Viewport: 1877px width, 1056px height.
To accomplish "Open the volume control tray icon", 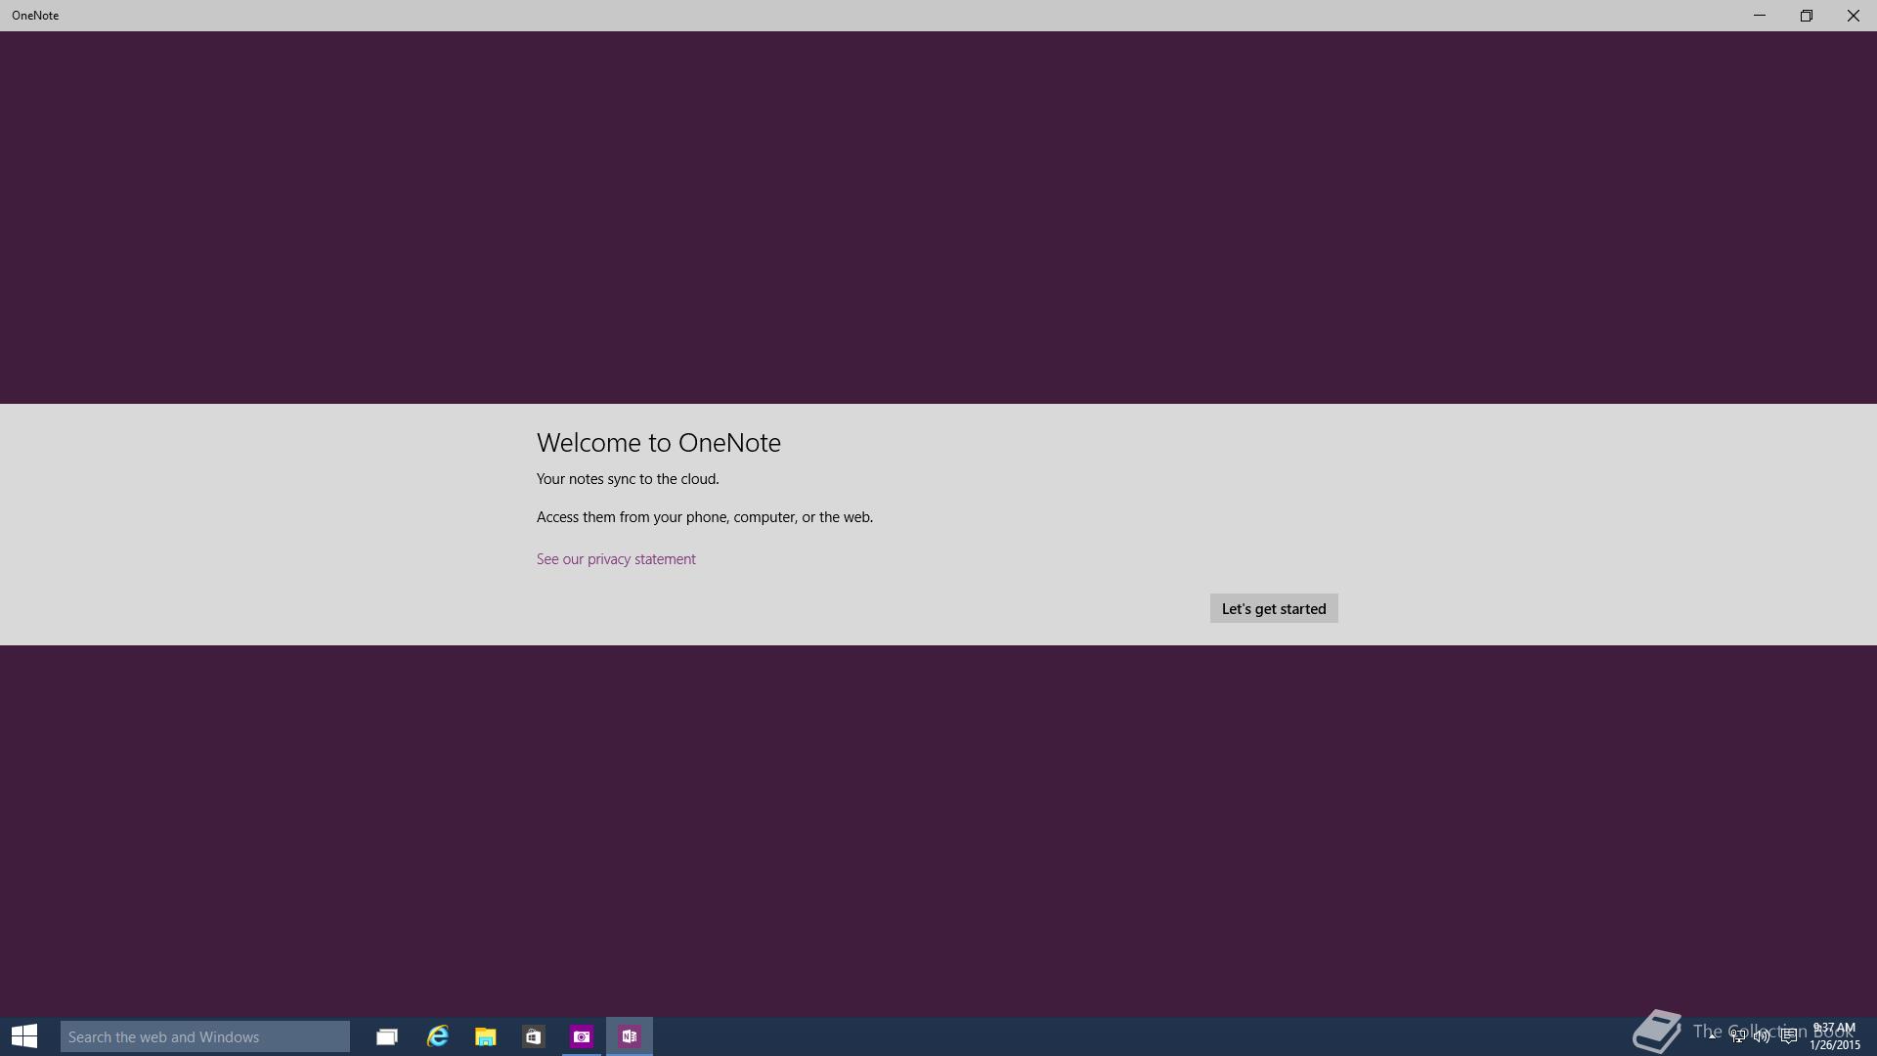I will click(1762, 1036).
